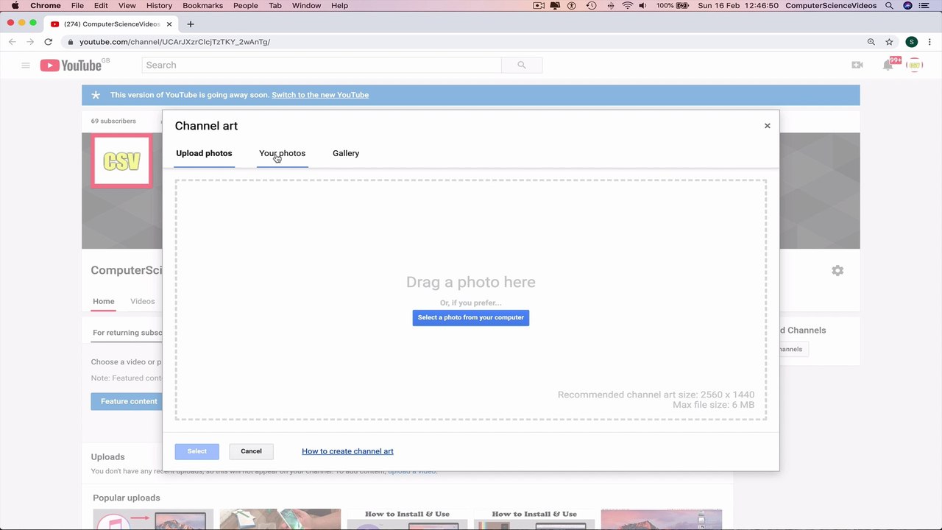Screen dimensions: 942x530
Task: Click the CSV channel profile picture
Action: point(122,160)
